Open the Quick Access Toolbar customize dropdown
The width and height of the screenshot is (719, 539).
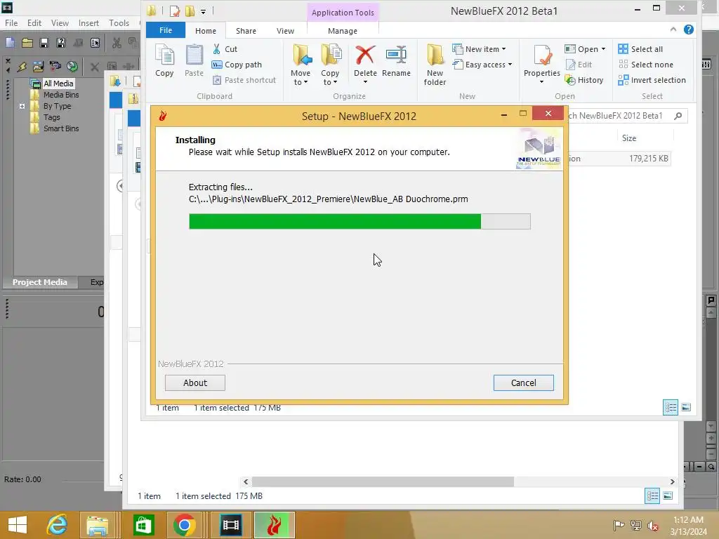pos(203,11)
